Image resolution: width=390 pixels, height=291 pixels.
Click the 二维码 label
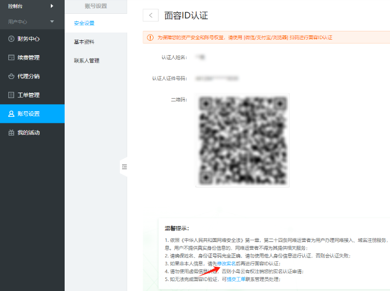[x=179, y=100]
